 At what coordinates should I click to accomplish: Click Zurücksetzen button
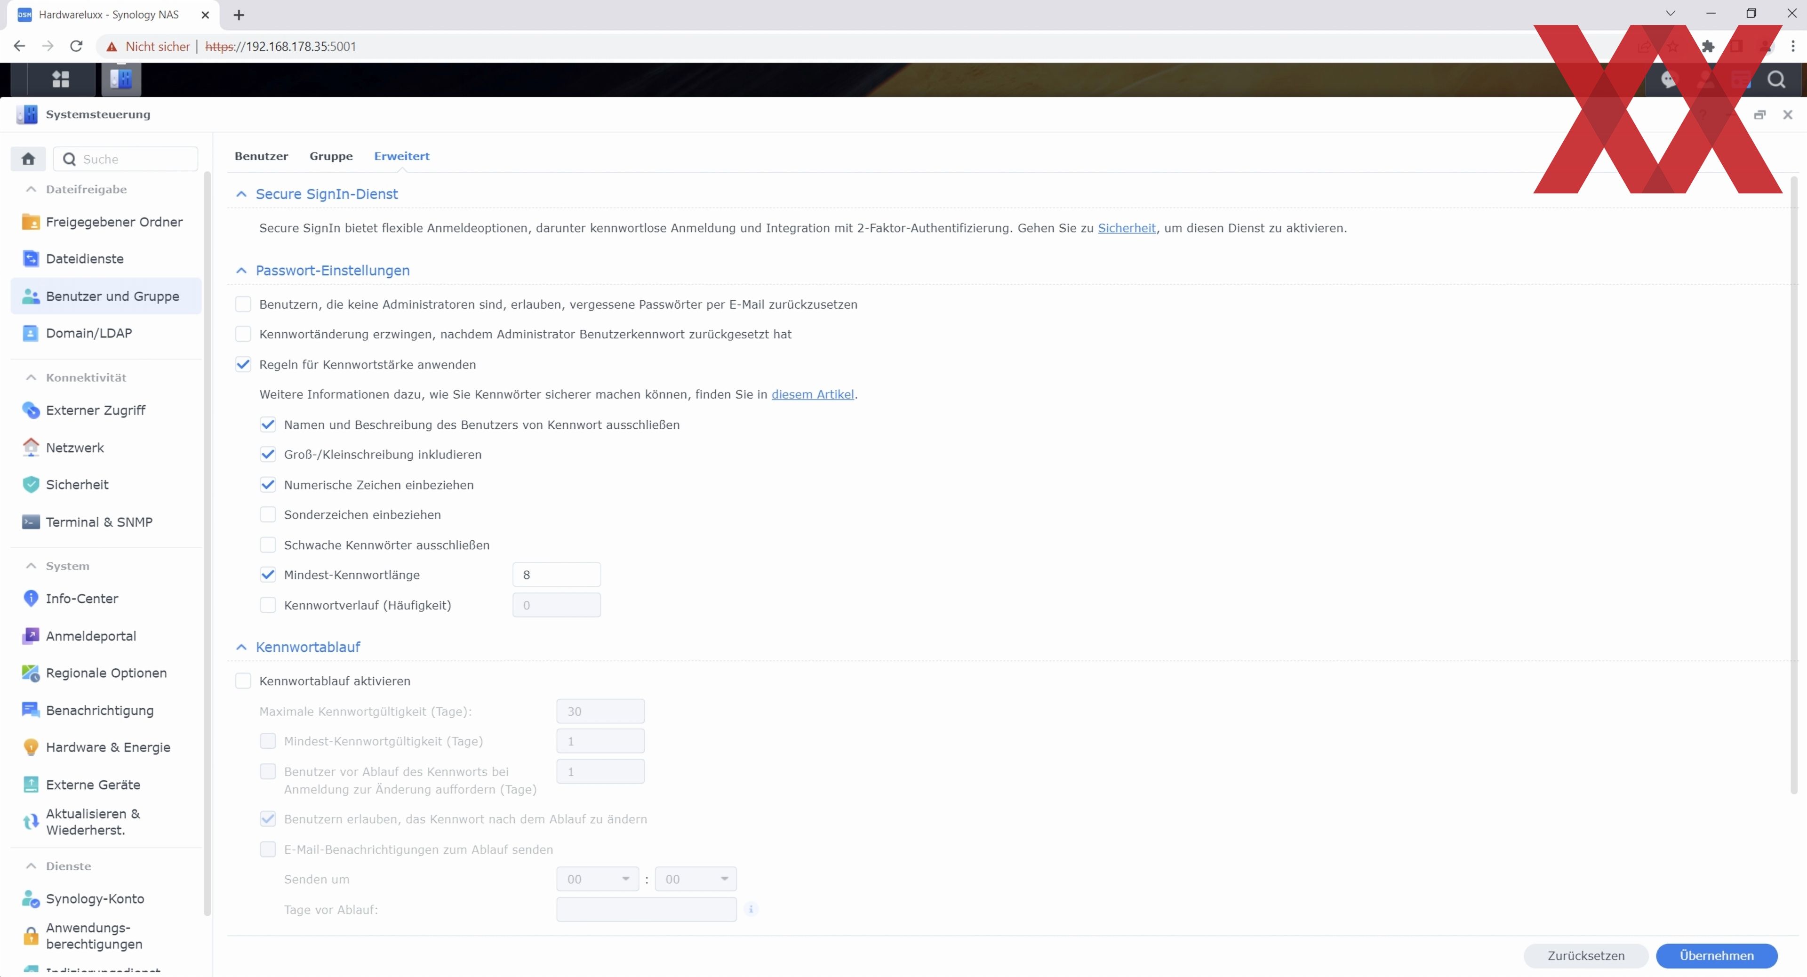1586,956
